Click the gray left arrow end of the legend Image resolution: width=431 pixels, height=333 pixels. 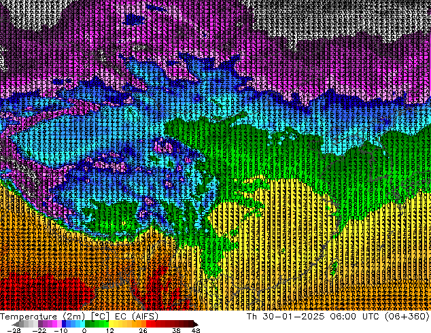coord(16,324)
